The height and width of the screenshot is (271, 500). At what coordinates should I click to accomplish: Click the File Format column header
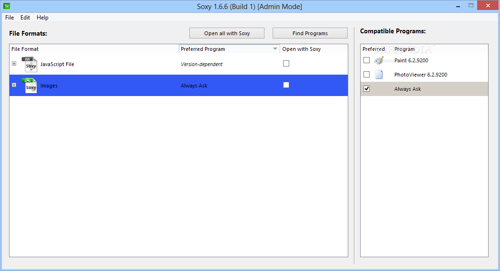pos(94,49)
